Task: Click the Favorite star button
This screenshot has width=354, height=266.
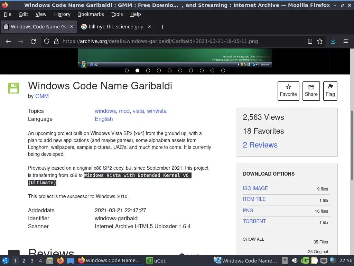Action: tap(288, 91)
